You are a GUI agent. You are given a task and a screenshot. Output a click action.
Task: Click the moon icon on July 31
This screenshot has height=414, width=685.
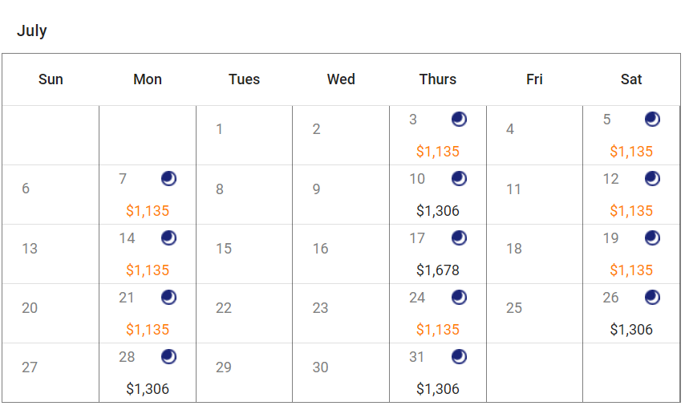tap(459, 357)
